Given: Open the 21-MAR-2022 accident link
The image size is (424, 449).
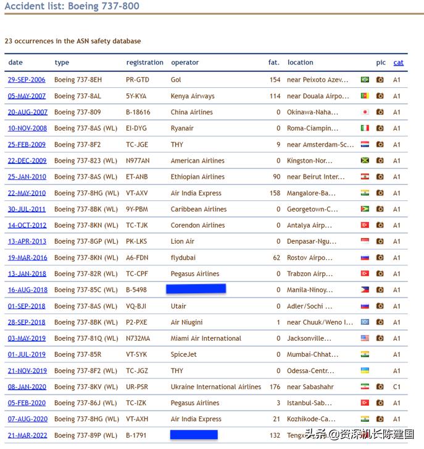Looking at the screenshot, I should coord(27,435).
